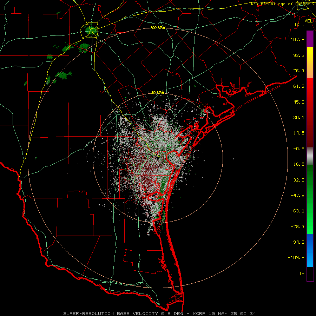Click the 107.8 value on the velocity scale
This screenshot has width=316, height=316.
click(297, 39)
